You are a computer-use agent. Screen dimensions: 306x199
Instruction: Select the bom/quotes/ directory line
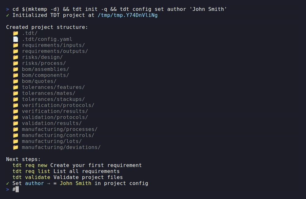39,81
